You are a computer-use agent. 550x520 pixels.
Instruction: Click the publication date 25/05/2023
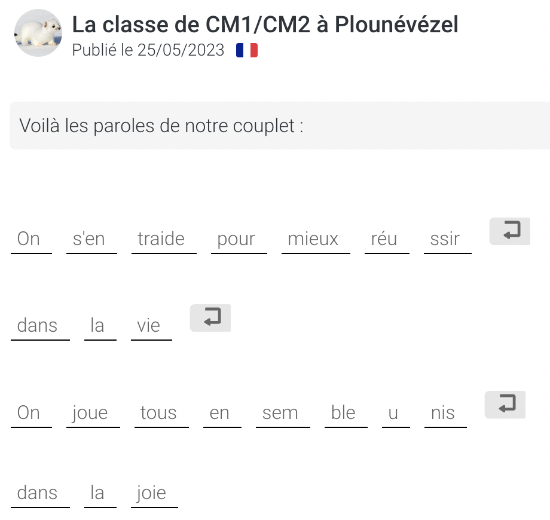pos(181,50)
